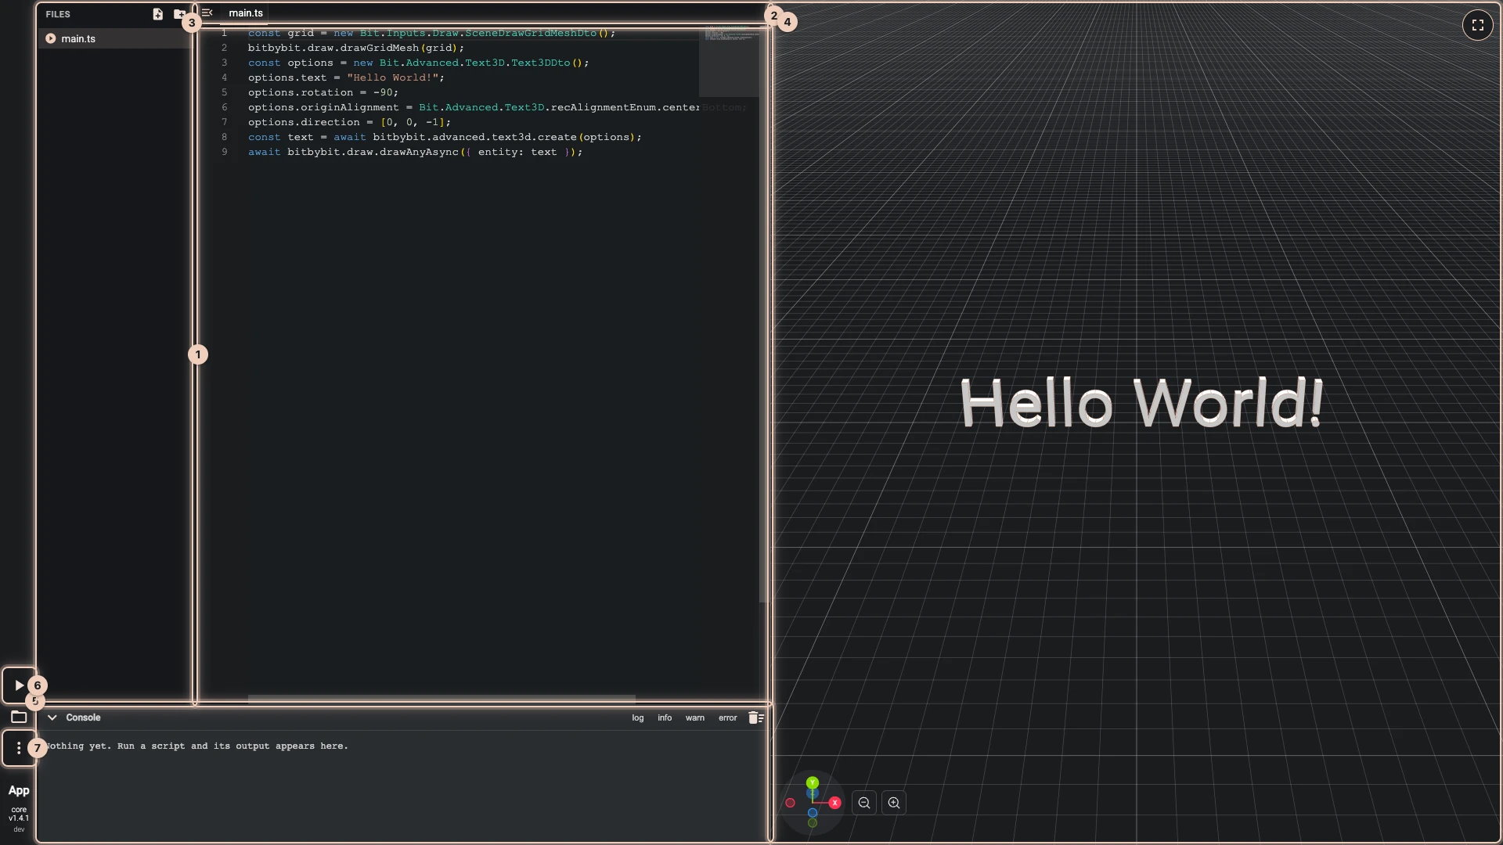Click the Hello World! 3D text in viewport
The width and height of the screenshot is (1503, 845).
coord(1141,403)
